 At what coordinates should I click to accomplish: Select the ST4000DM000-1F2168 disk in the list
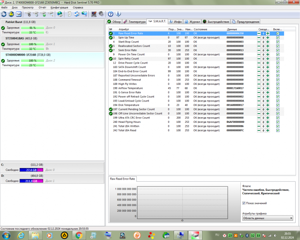(52, 60)
